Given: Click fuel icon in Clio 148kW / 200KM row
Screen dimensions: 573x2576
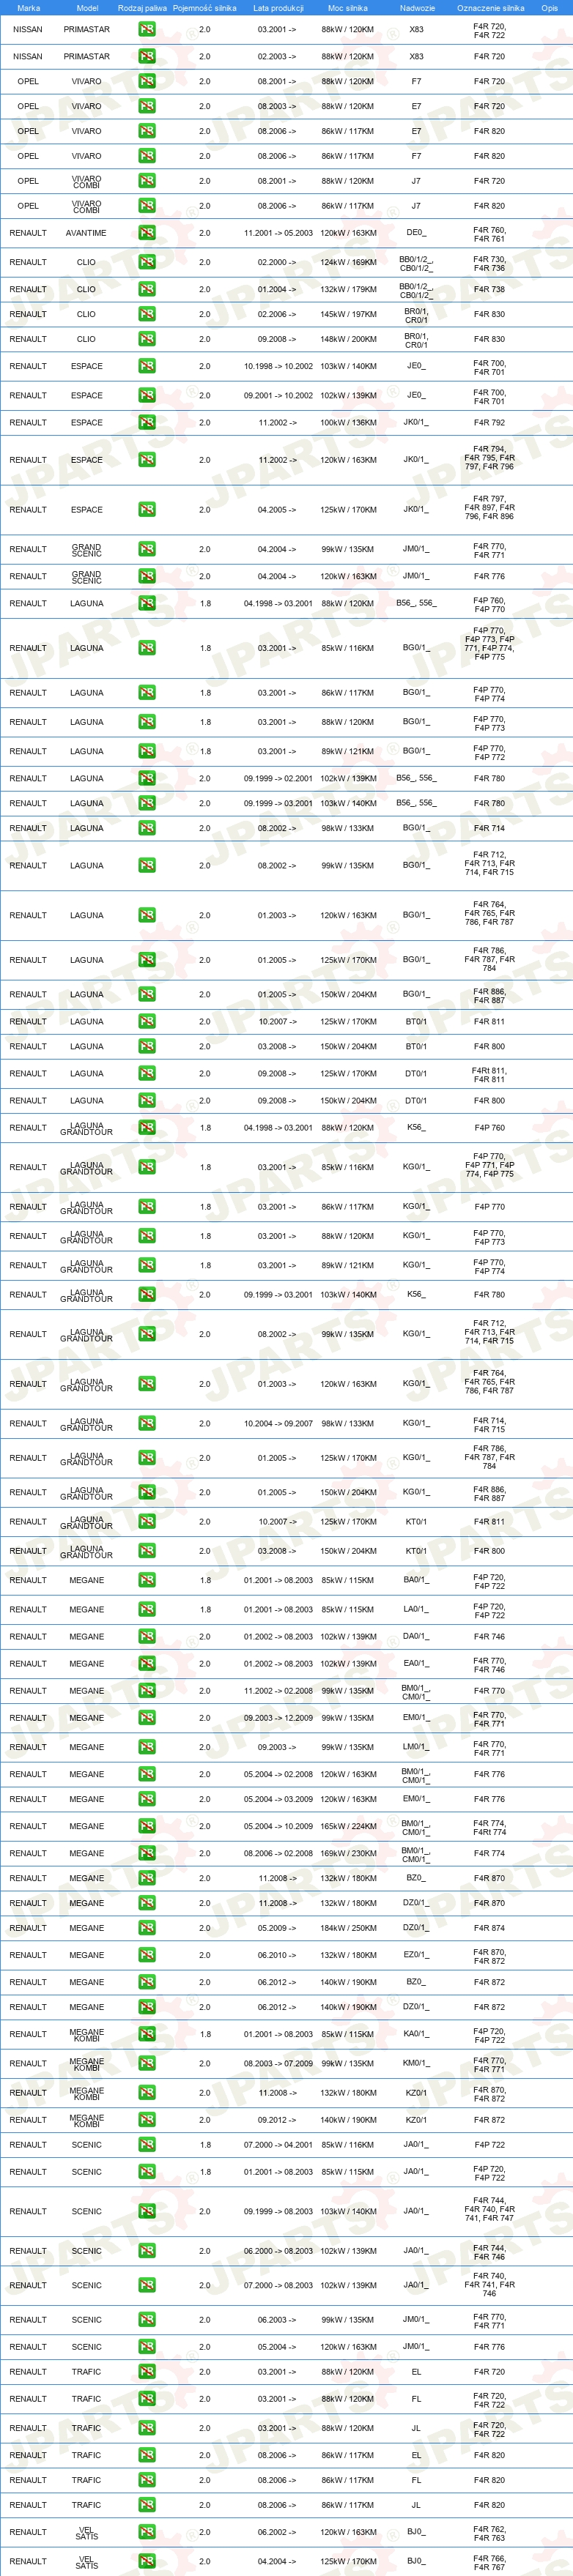Looking at the screenshot, I should pyautogui.click(x=147, y=339).
